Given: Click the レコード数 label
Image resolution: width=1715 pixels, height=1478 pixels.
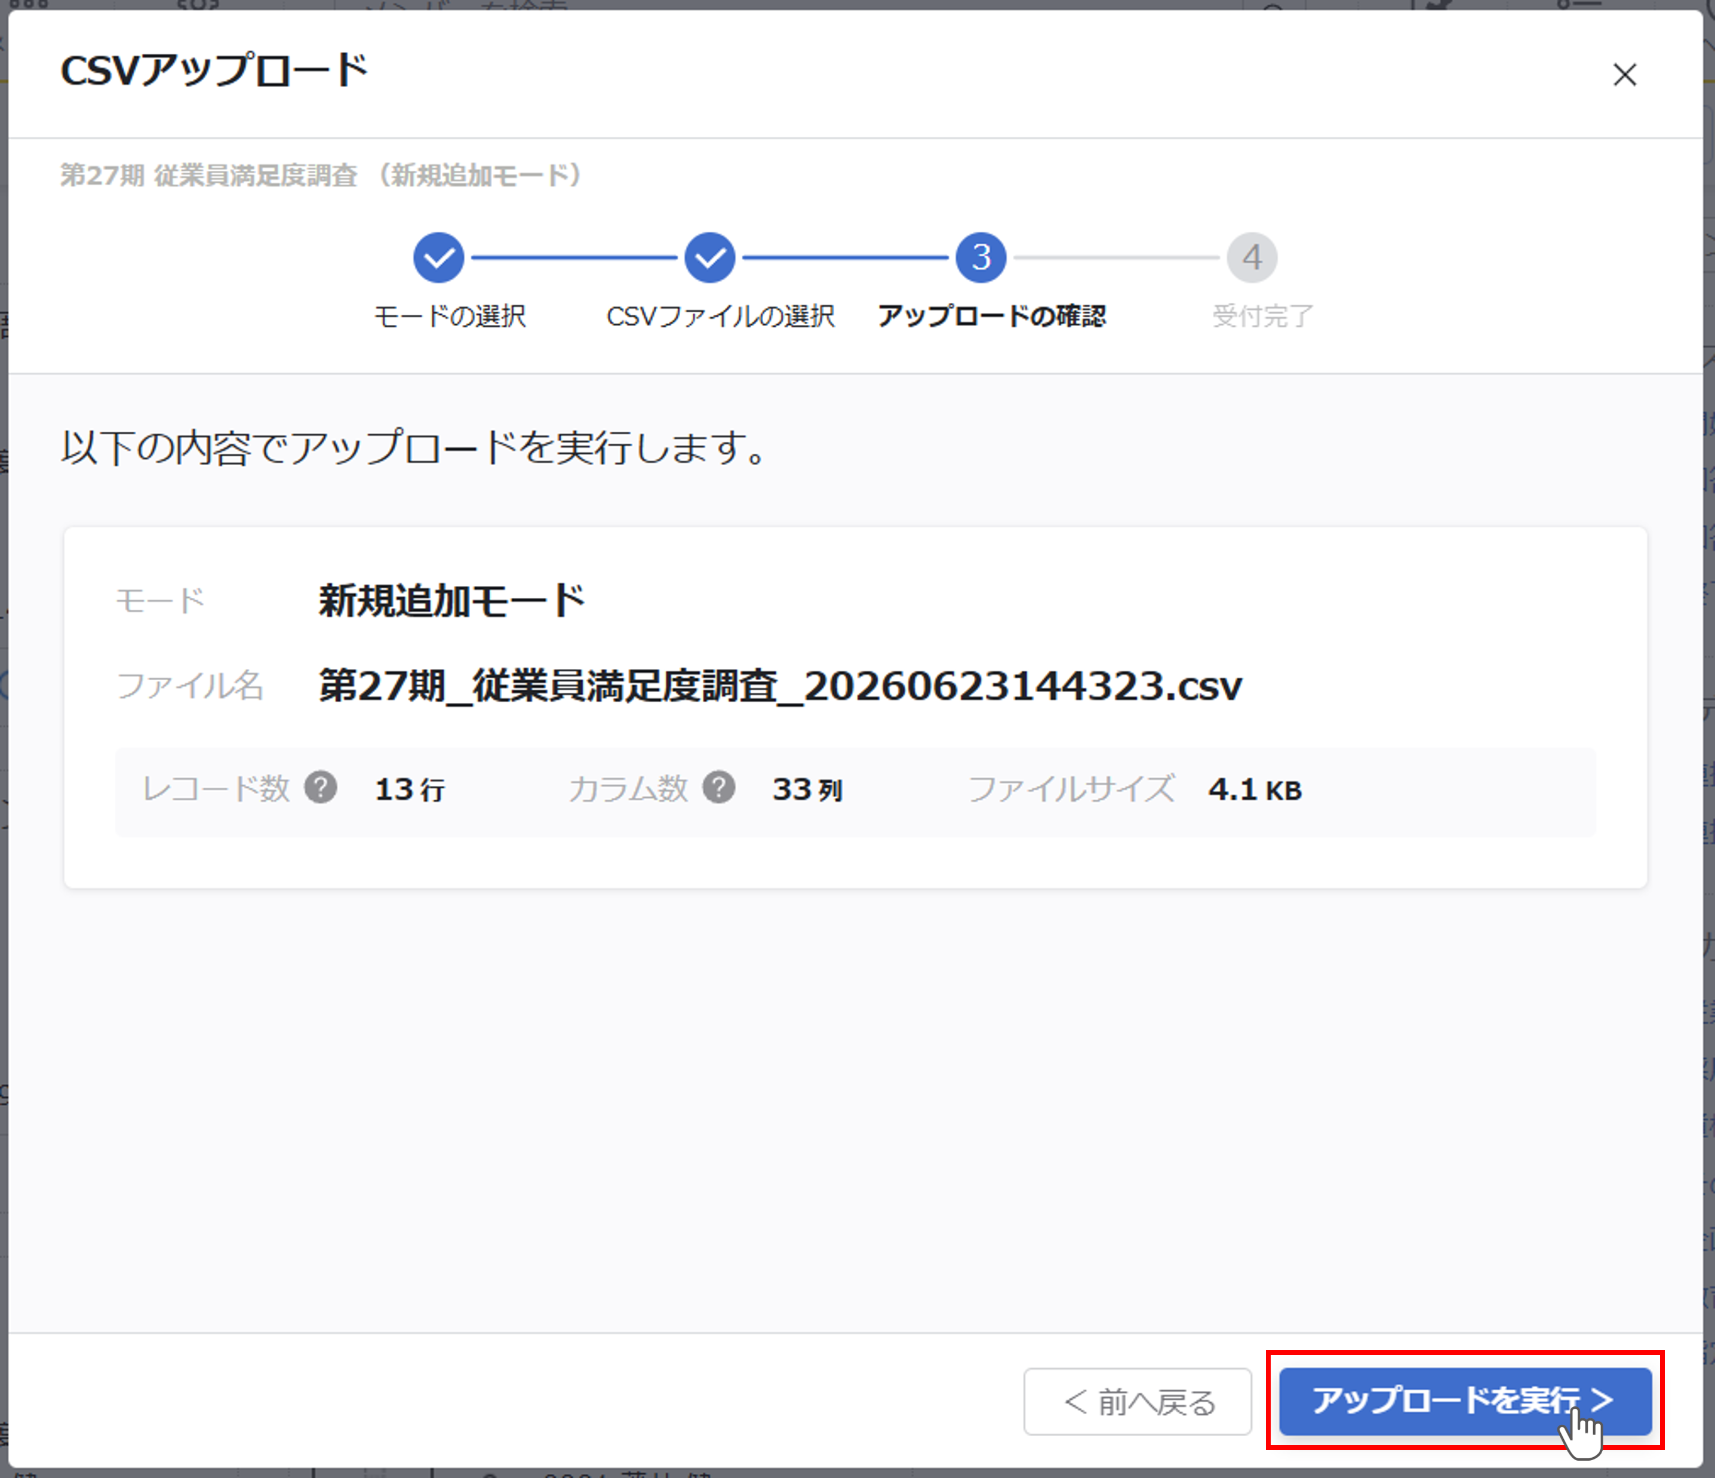Looking at the screenshot, I should (x=216, y=789).
